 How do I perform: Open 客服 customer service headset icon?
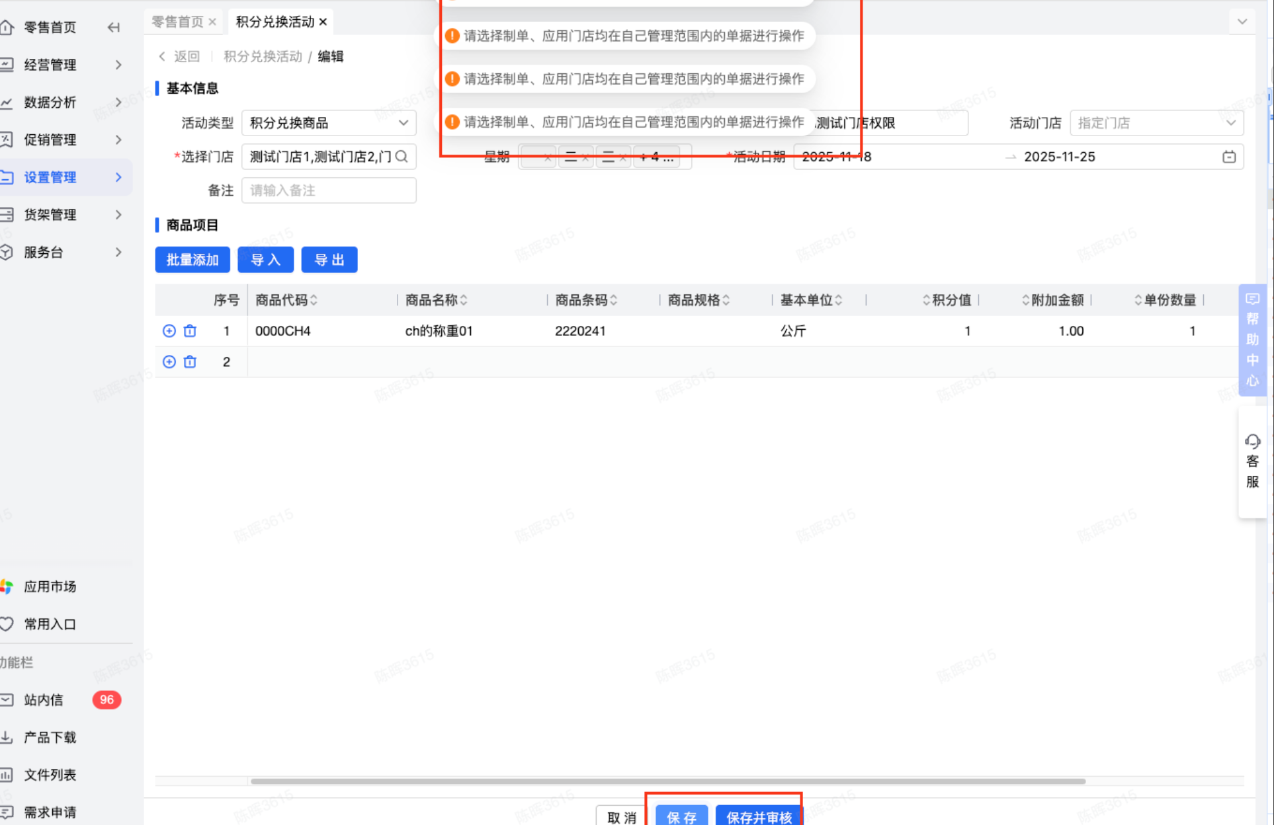click(x=1252, y=441)
